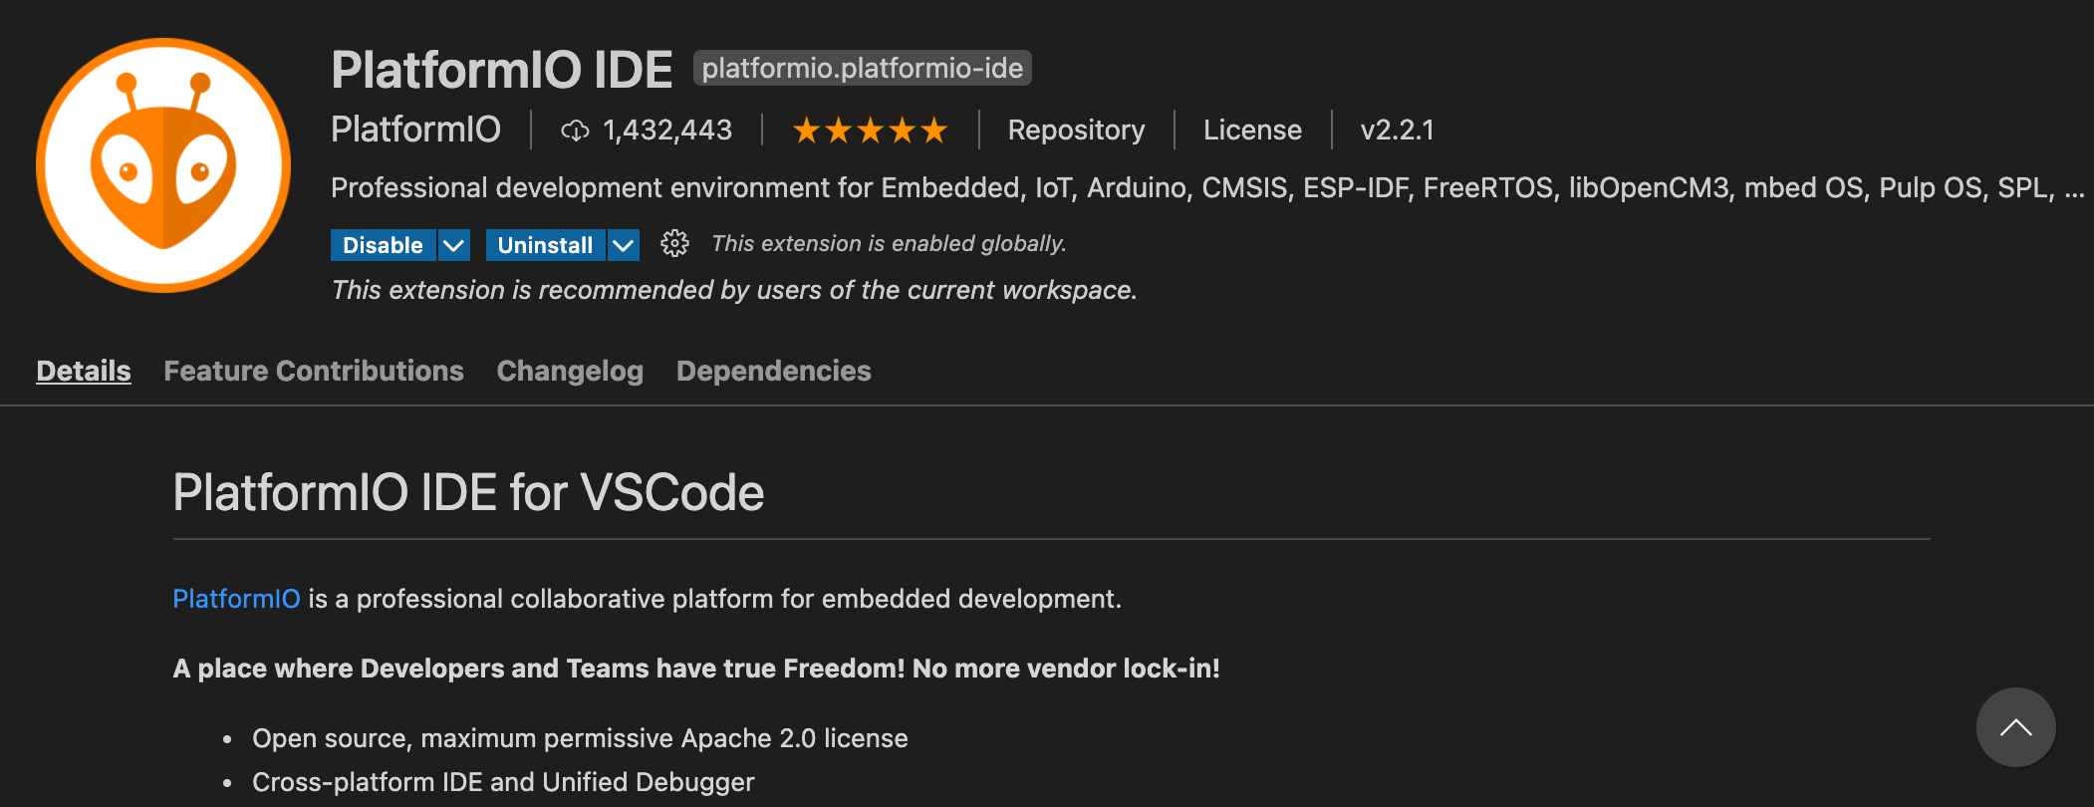Open the License link
This screenshot has height=807, width=2094.
click(x=1252, y=131)
